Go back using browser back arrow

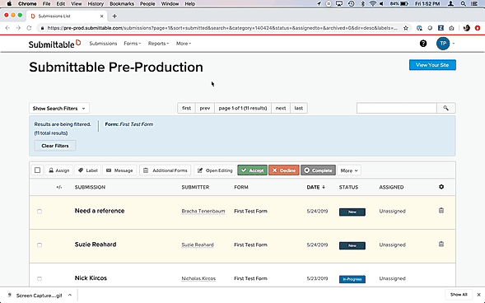pyautogui.click(x=7, y=28)
